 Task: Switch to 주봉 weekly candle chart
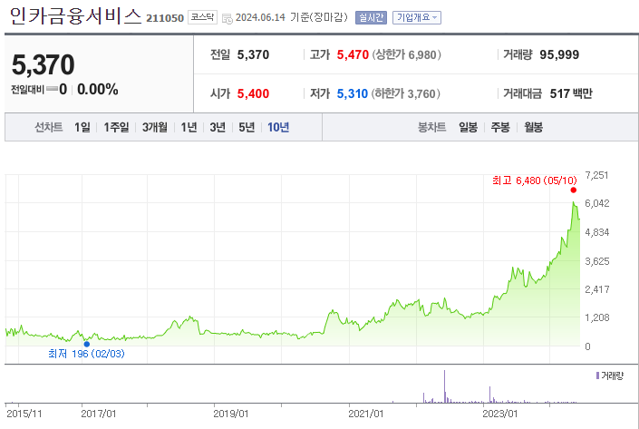click(500, 127)
